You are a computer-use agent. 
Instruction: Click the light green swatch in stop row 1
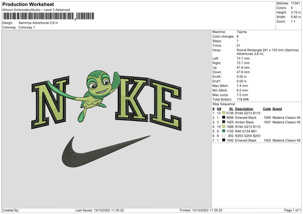224,113
